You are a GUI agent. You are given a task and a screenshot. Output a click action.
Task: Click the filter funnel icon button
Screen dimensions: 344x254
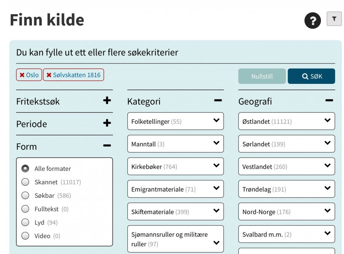(x=334, y=19)
